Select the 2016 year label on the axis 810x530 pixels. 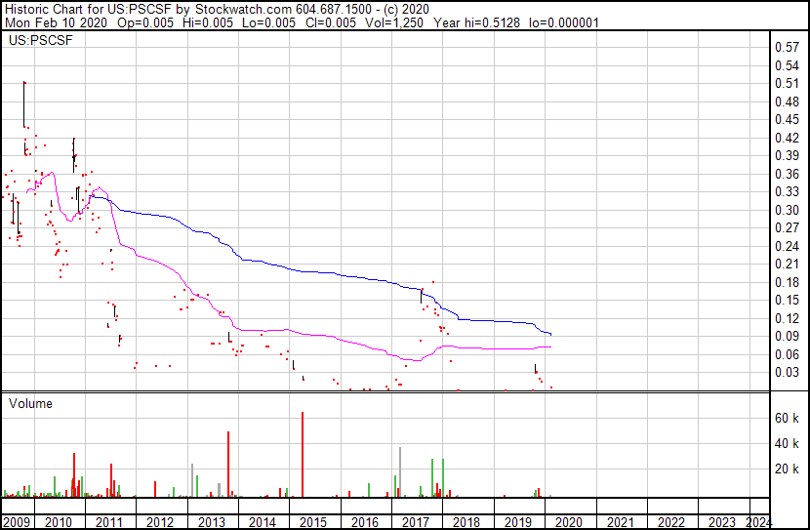point(365,522)
